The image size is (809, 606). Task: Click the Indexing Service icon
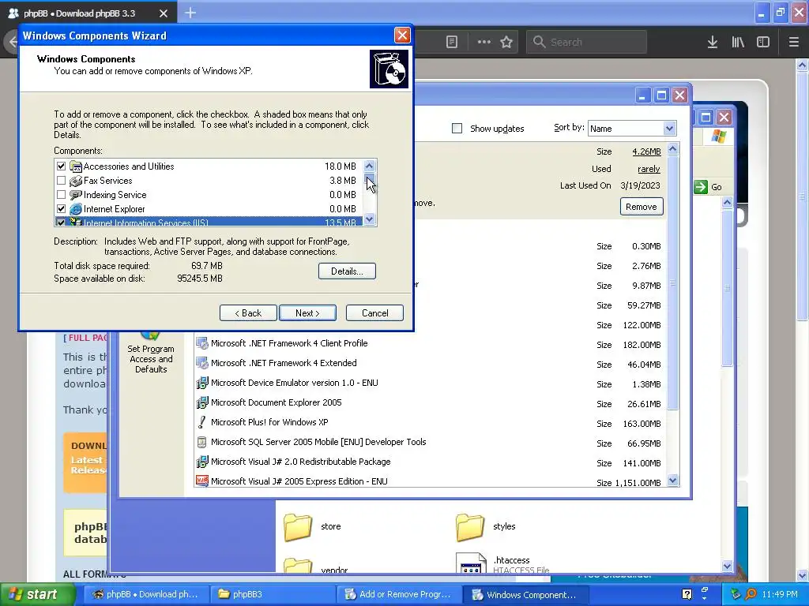[x=76, y=195]
